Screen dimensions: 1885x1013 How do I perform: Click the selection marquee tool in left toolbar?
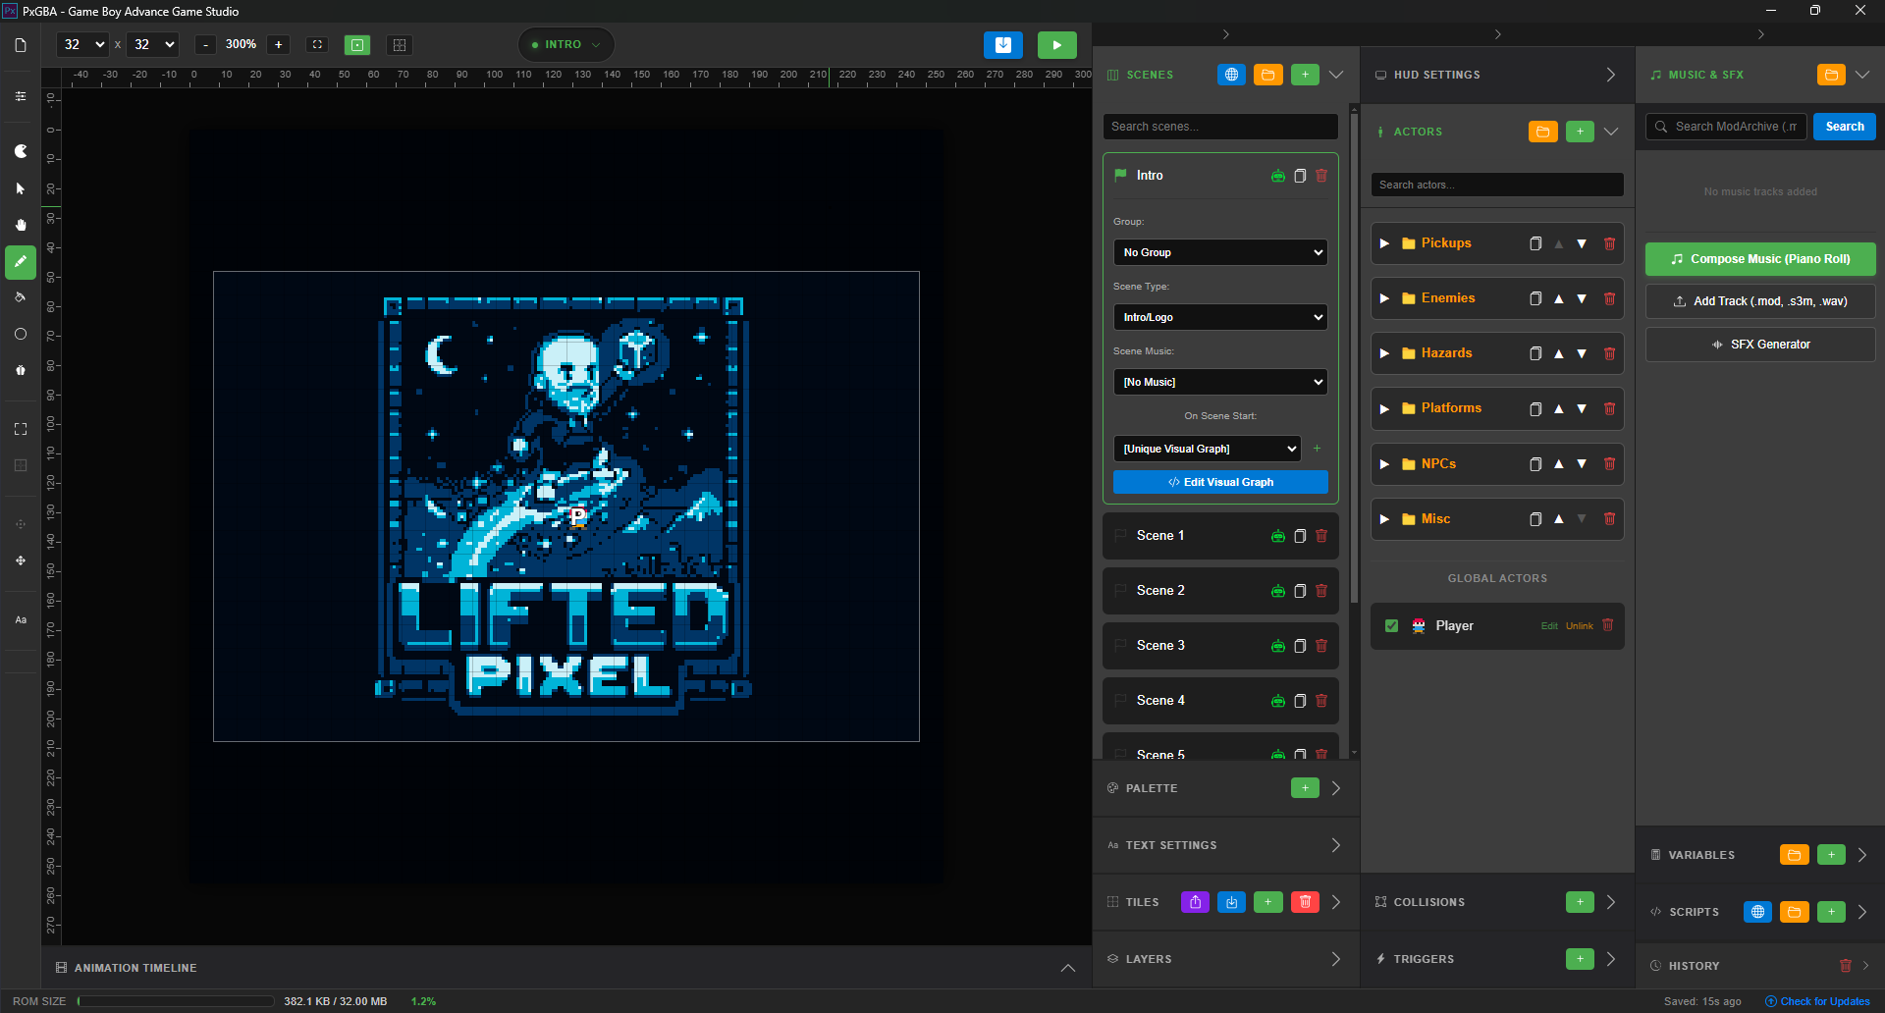pos(21,429)
